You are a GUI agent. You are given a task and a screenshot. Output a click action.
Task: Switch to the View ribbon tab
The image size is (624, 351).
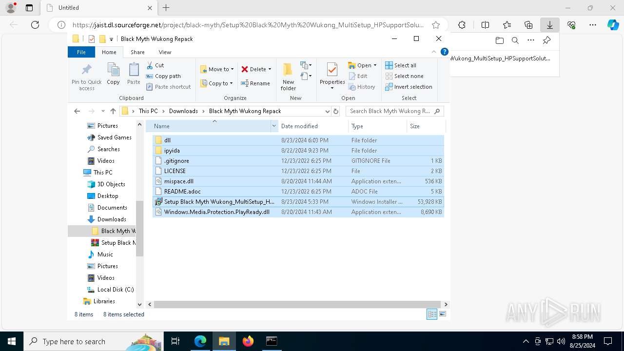165,52
